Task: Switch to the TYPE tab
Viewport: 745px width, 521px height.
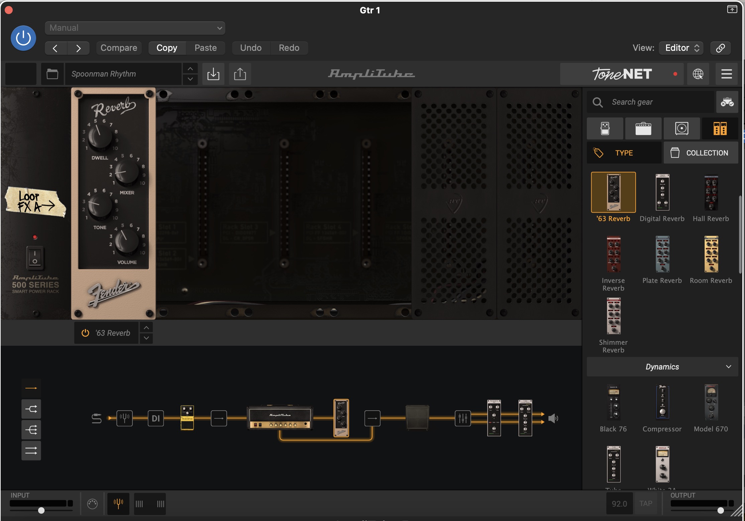Action: [x=624, y=153]
